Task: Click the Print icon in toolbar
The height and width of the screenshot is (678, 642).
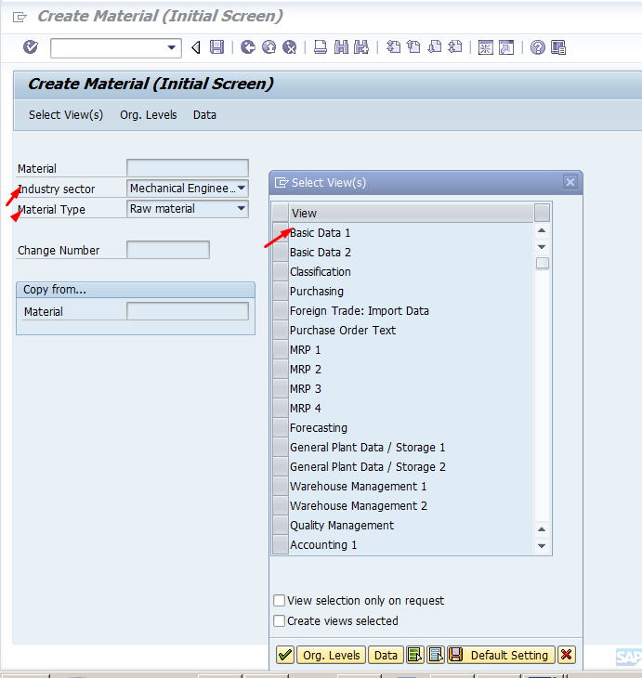Action: 321,46
